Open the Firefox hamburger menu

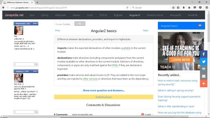[x=207, y=8]
